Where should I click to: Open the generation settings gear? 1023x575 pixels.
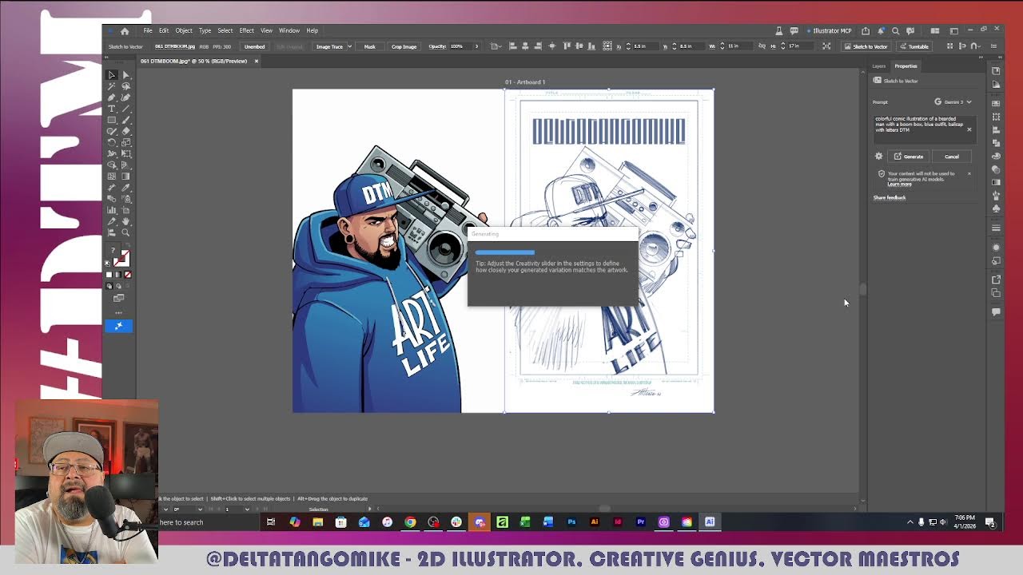point(878,157)
